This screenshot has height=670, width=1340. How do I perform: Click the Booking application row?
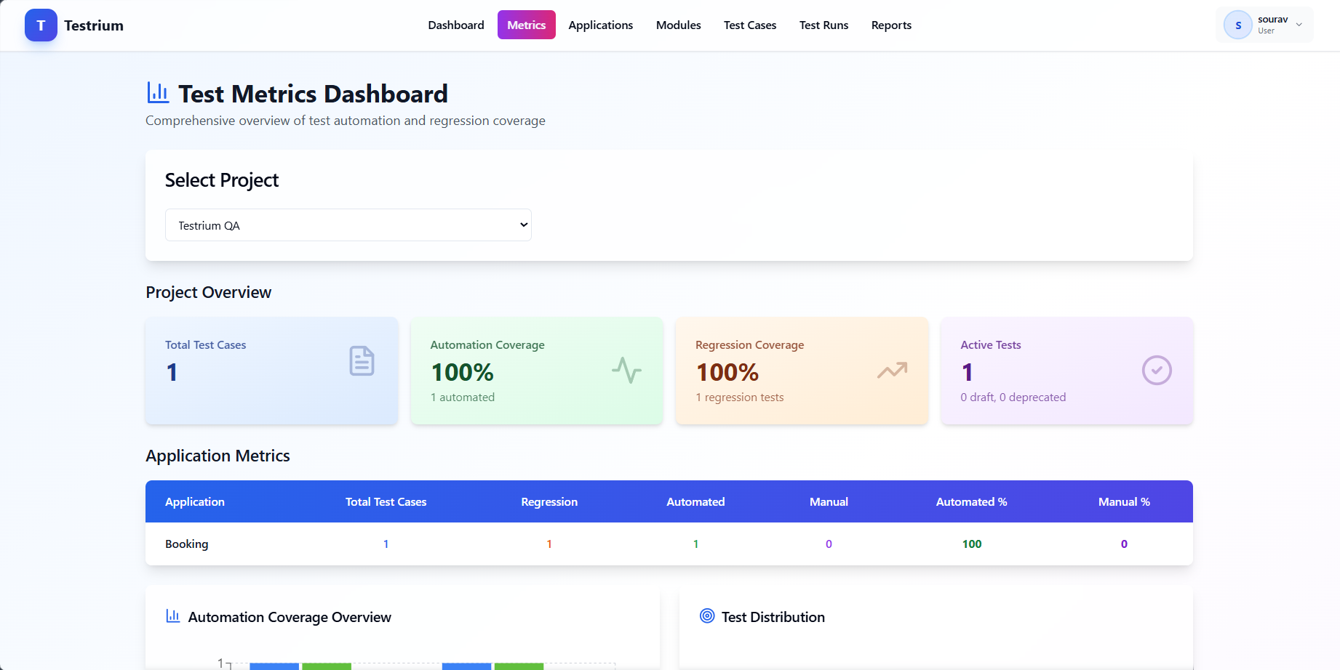[187, 544]
